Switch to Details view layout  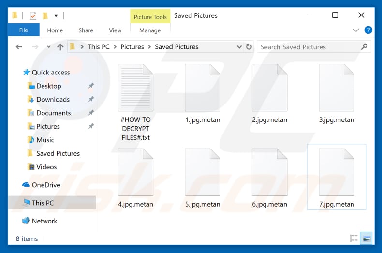coord(353,238)
